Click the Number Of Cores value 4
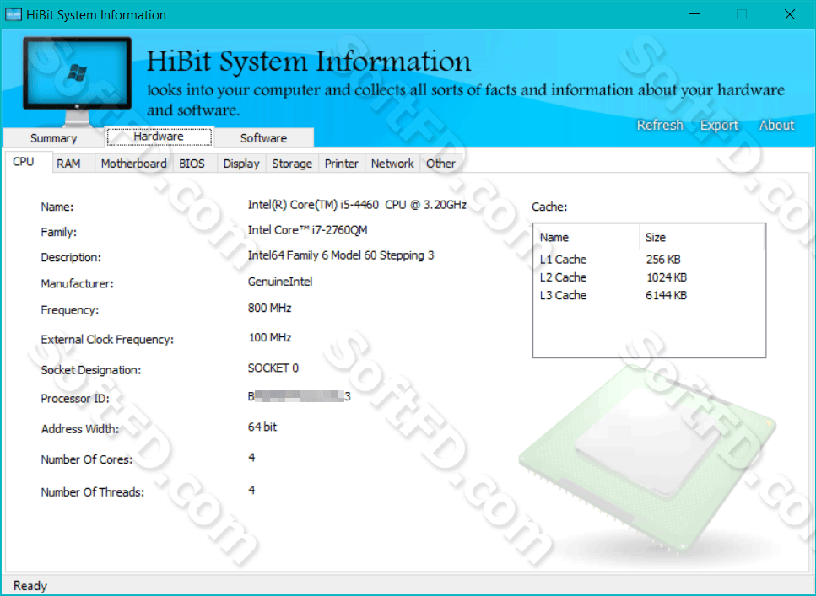 [x=251, y=458]
